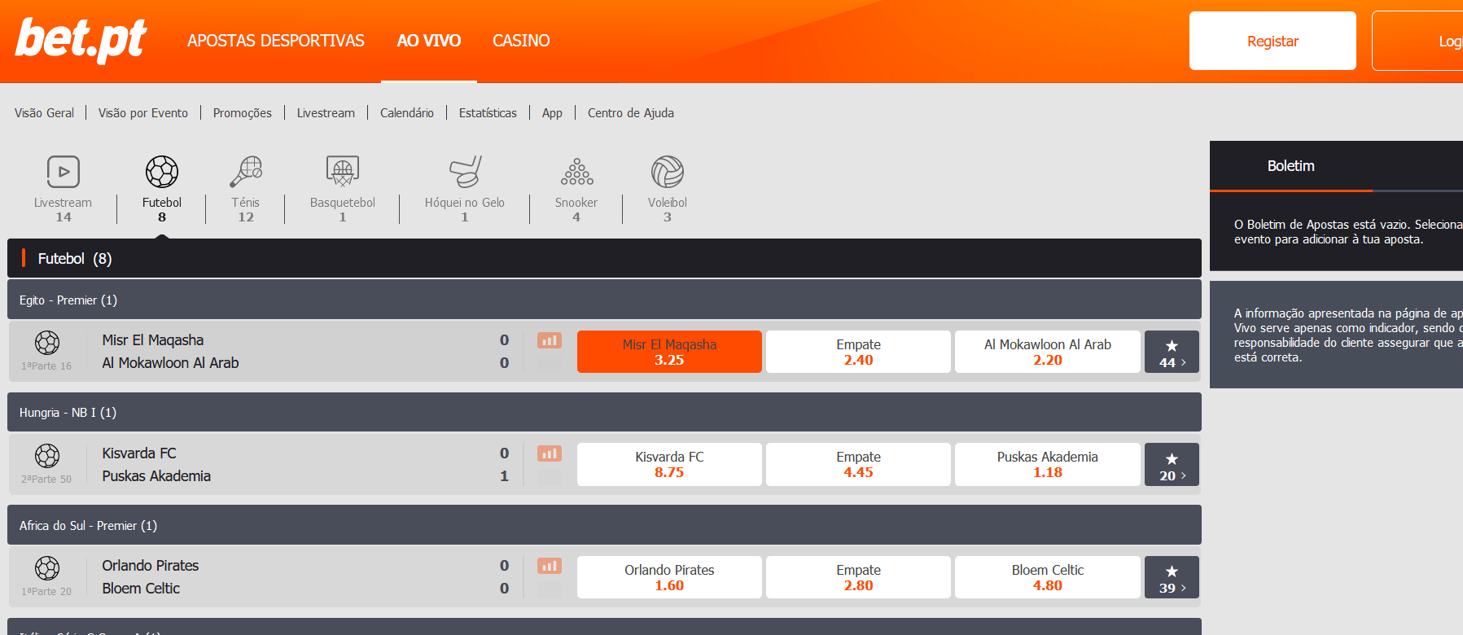Open stats icon for Kisvarda FC match
Viewport: 1463px width, 635px height.
click(x=550, y=453)
